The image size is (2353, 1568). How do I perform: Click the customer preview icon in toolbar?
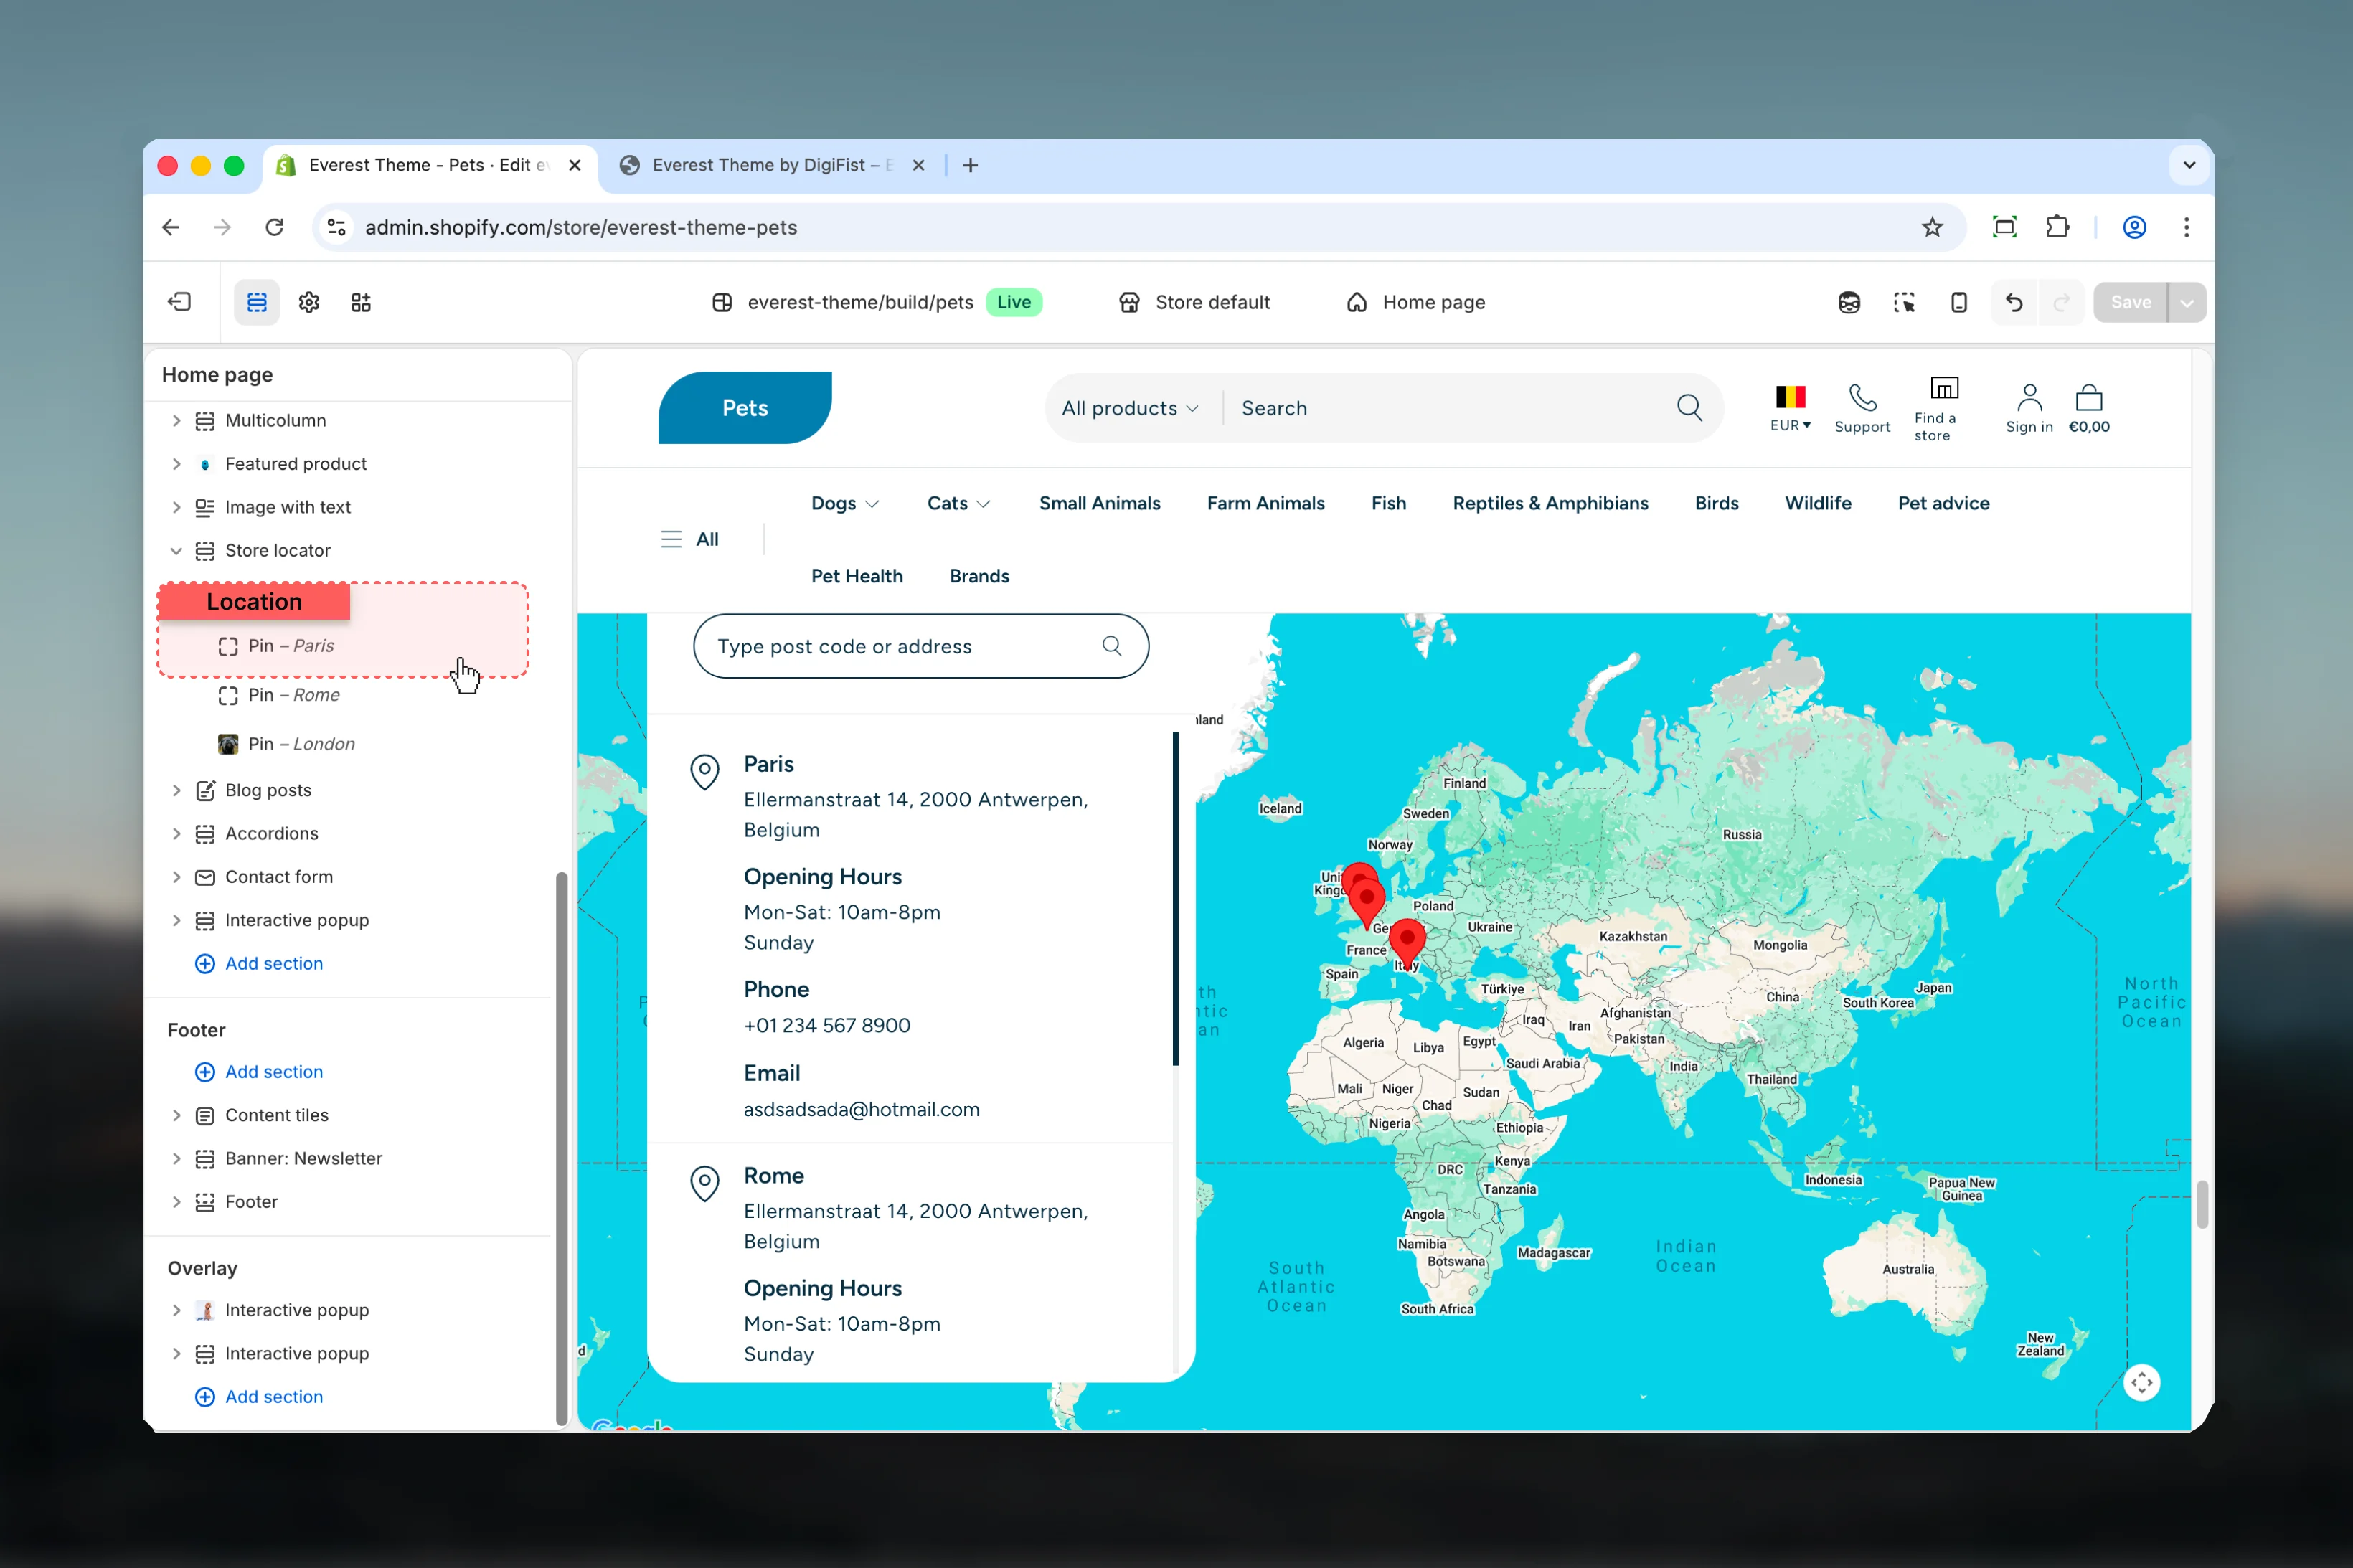pos(1849,302)
